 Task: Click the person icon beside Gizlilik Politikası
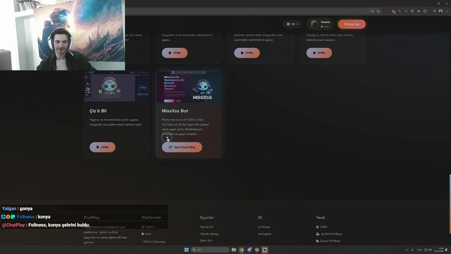[x=318, y=234]
